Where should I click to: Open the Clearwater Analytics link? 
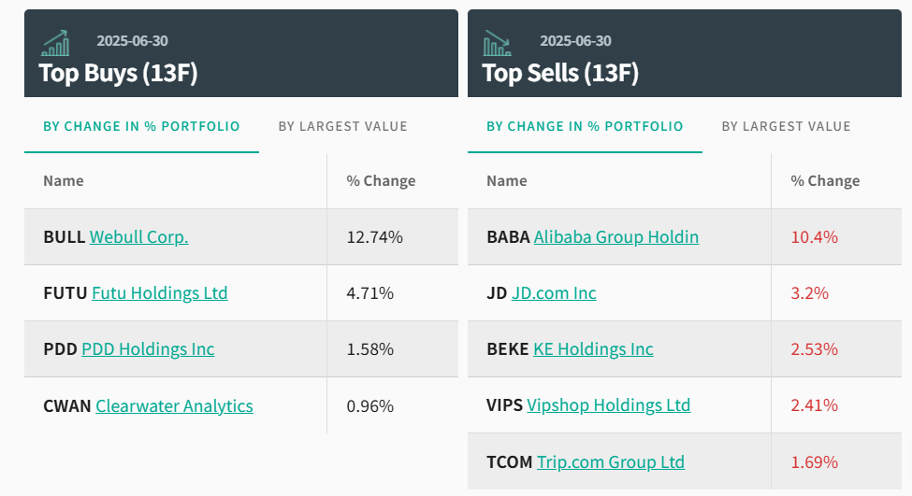(x=174, y=405)
